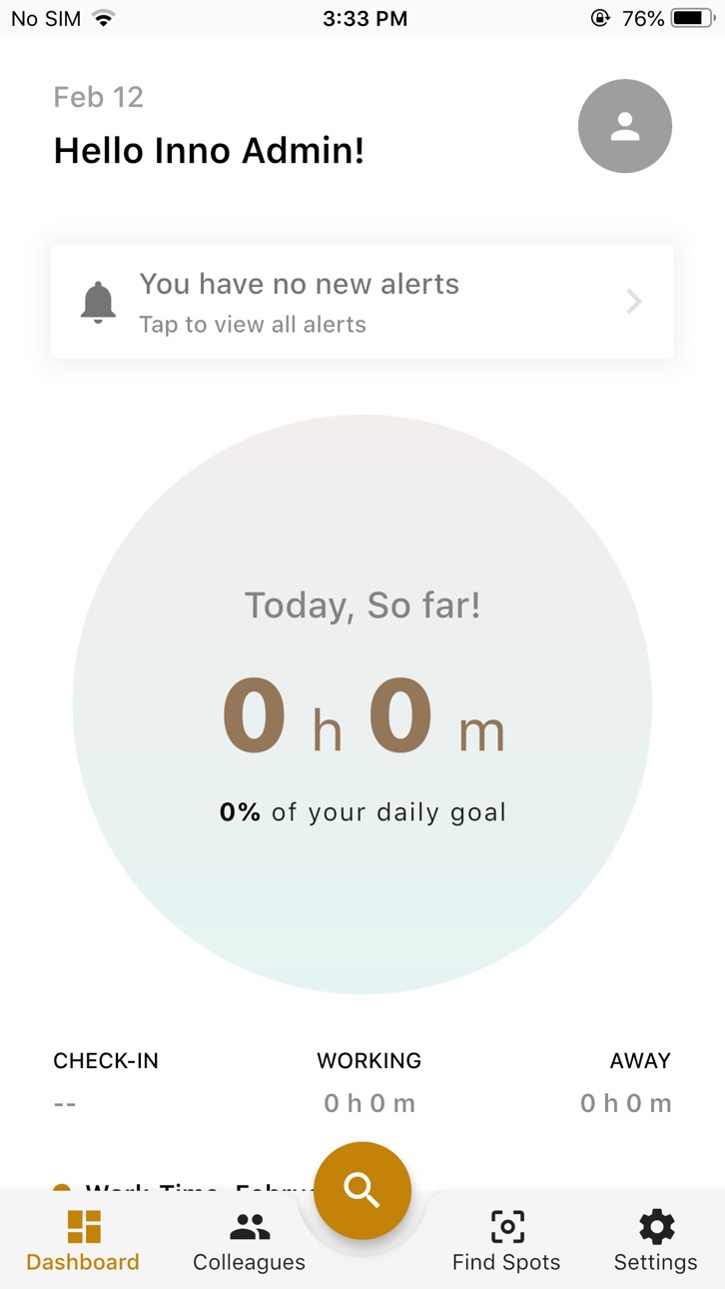Tap the "Hello Inno Admin!" greeting
725x1289 pixels.
[209, 151]
